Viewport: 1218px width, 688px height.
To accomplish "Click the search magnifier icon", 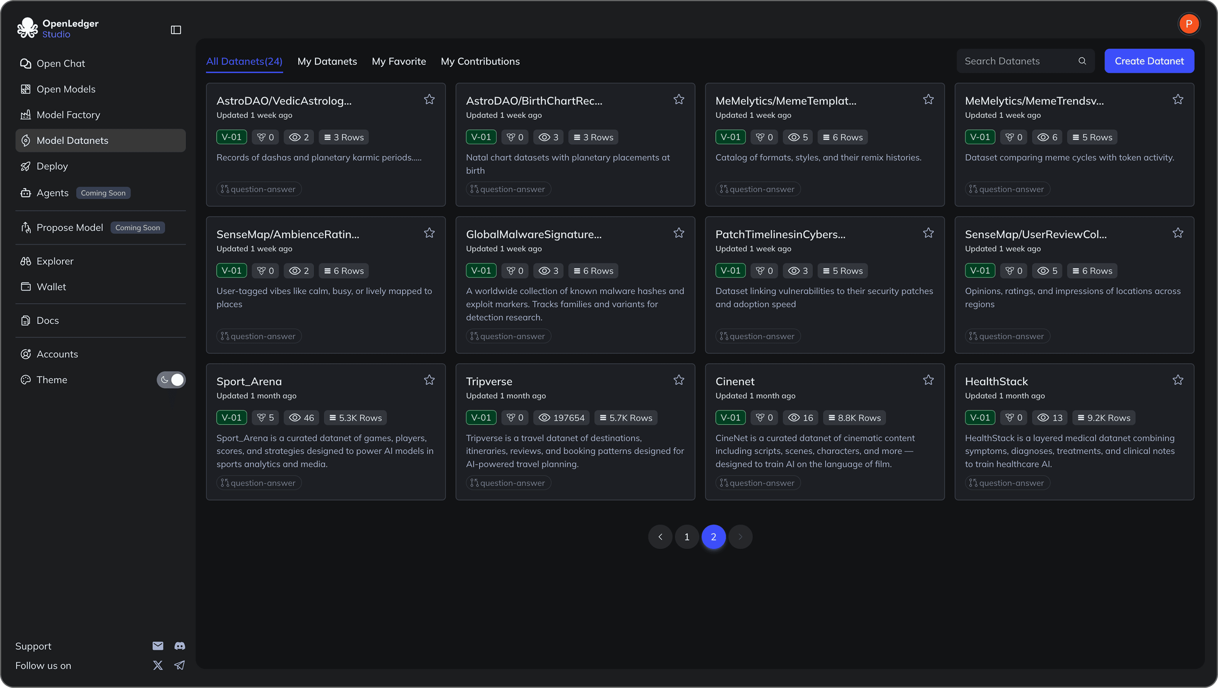I will [1082, 60].
